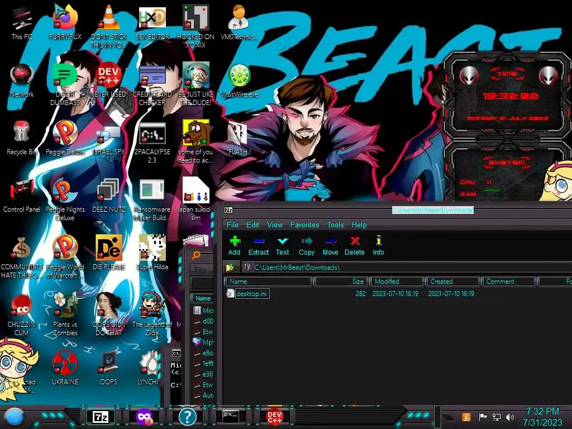572x429 pixels.
Task: Select the Plants vs Zombies icon
Action: click(65, 315)
